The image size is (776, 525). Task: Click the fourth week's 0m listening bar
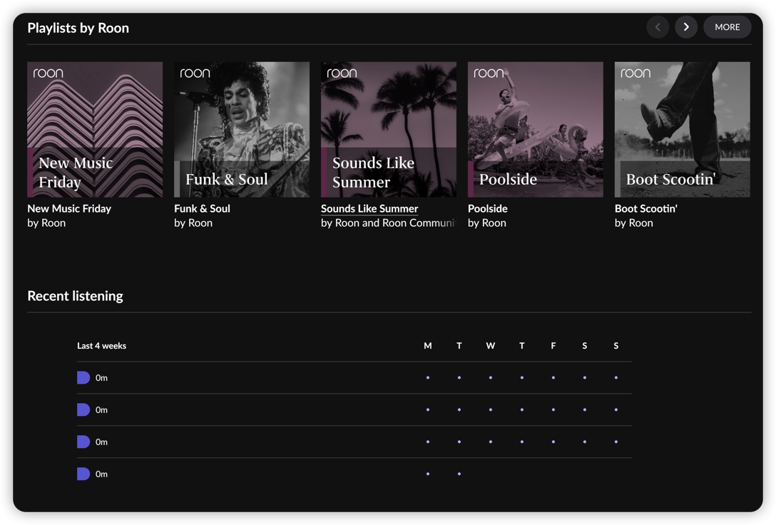click(x=83, y=474)
